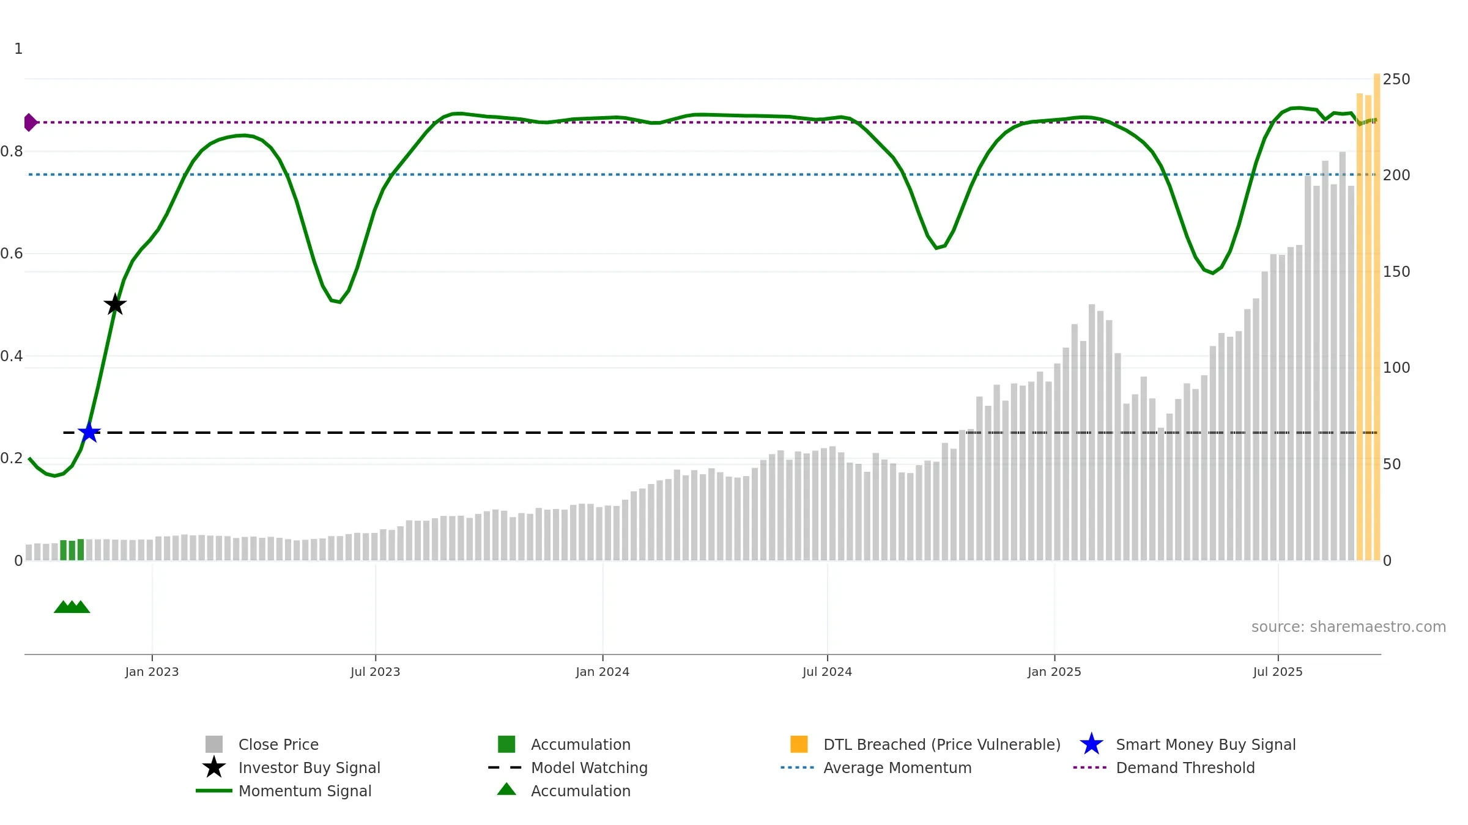Click the orange DTL breached bars at right

(x=1368, y=318)
